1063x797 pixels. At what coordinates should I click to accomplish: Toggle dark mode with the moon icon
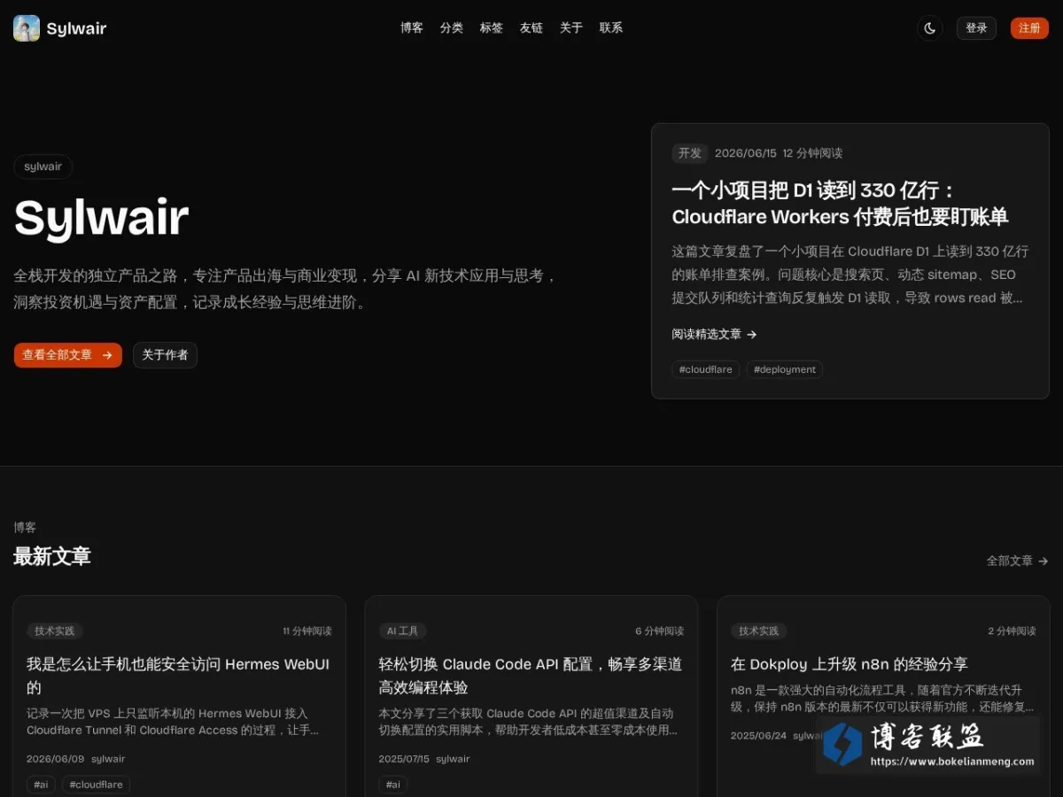[x=929, y=28]
